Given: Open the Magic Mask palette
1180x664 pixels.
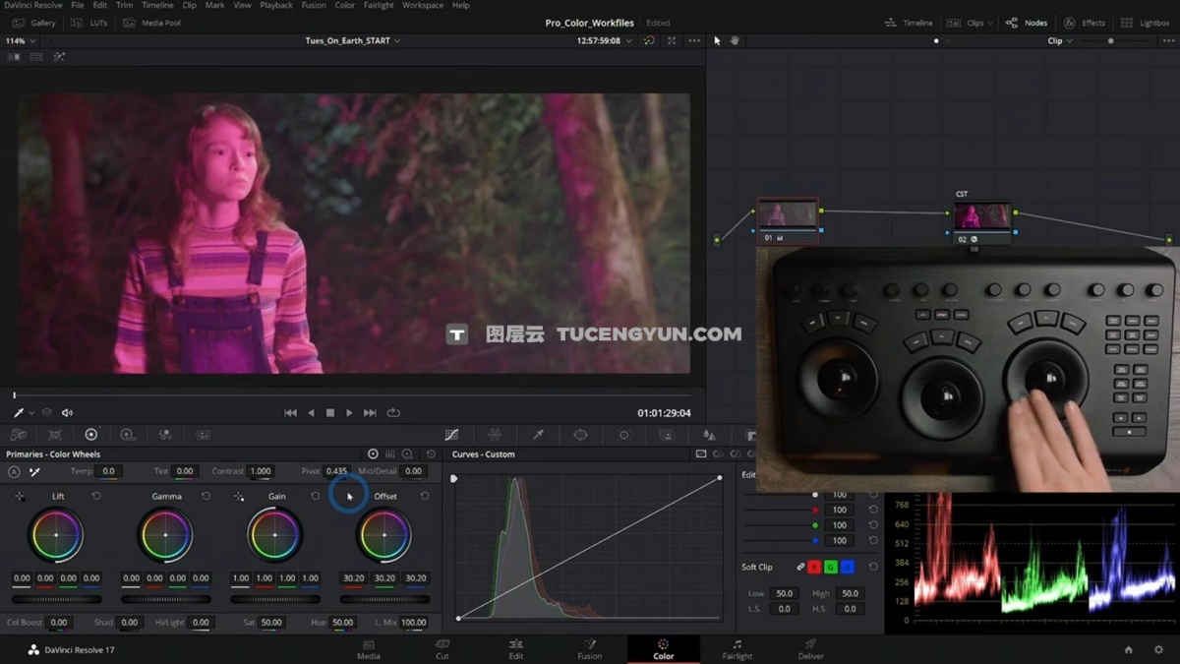Looking at the screenshot, I should (667, 435).
